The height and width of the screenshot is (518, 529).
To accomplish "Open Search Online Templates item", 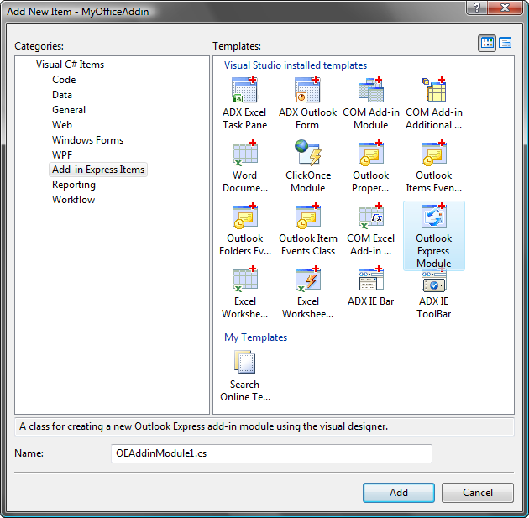I will click(245, 376).
